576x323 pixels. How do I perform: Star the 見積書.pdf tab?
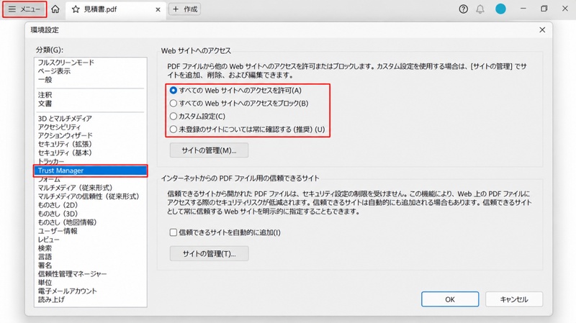[76, 9]
